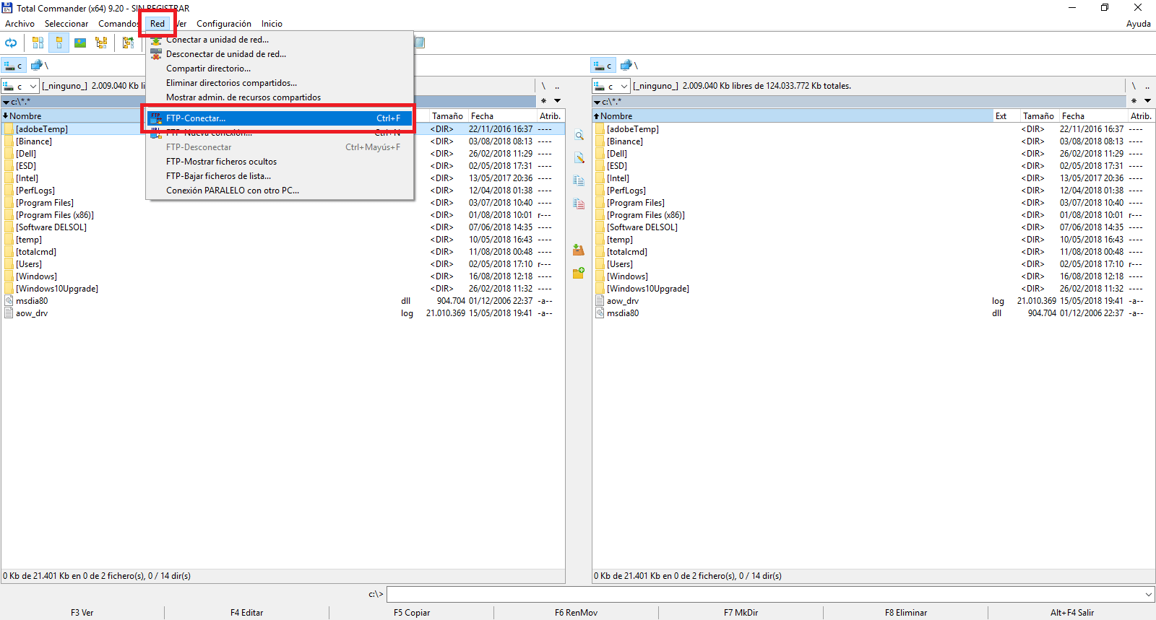Select [Program Files (x86)] in right panel

(646, 215)
